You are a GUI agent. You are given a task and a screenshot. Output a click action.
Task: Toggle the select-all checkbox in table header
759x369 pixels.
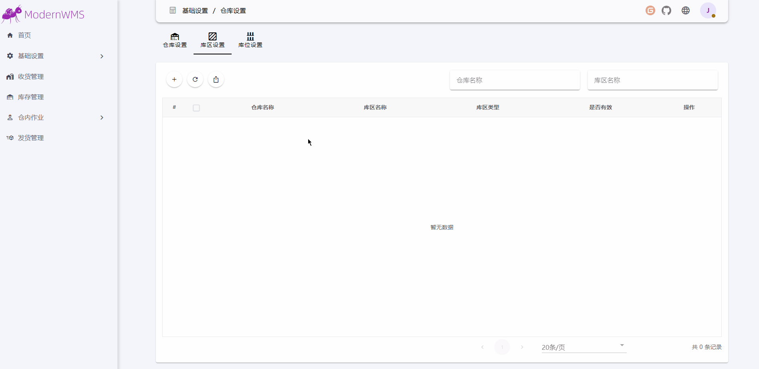point(196,108)
